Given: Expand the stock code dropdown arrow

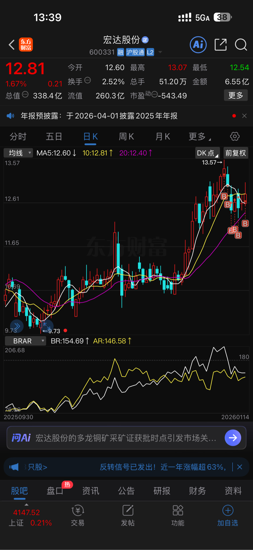Looking at the screenshot, I should (160, 52).
